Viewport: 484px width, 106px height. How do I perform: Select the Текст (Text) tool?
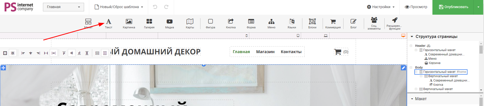pyautogui.click(x=108, y=24)
